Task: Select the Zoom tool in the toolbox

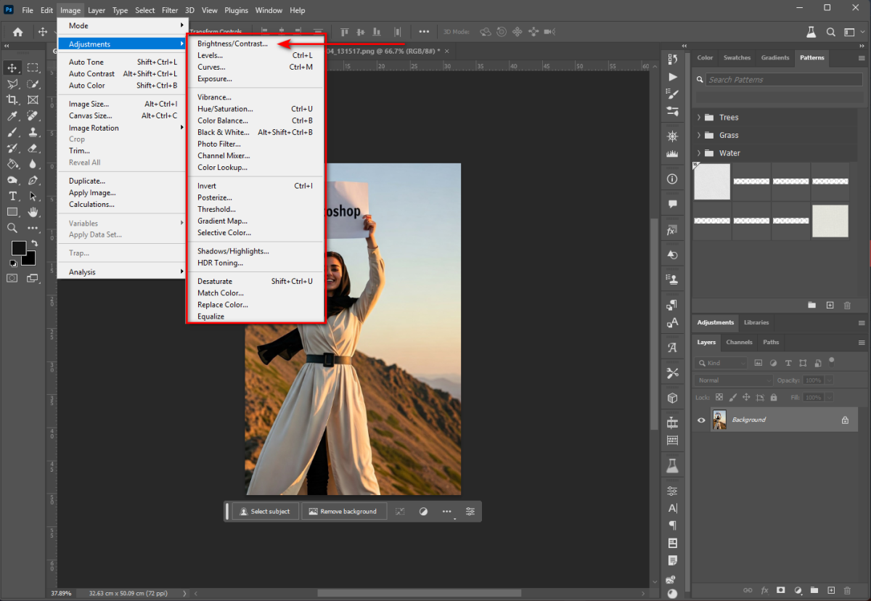Action: (x=13, y=228)
